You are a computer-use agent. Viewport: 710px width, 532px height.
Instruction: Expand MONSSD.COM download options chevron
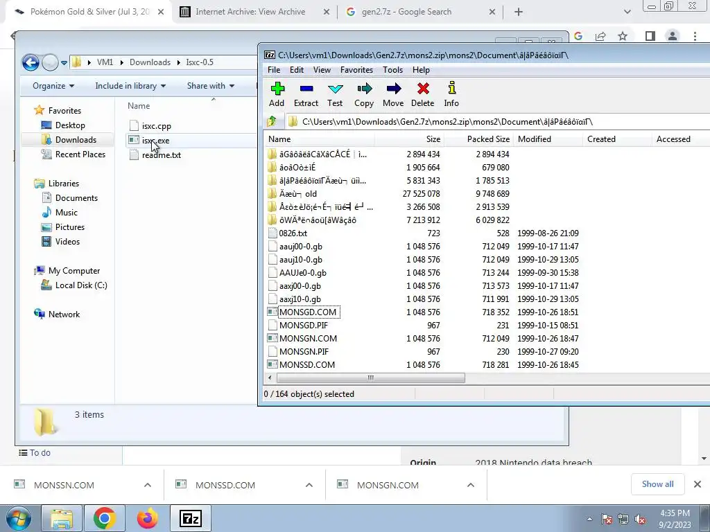[x=309, y=485]
